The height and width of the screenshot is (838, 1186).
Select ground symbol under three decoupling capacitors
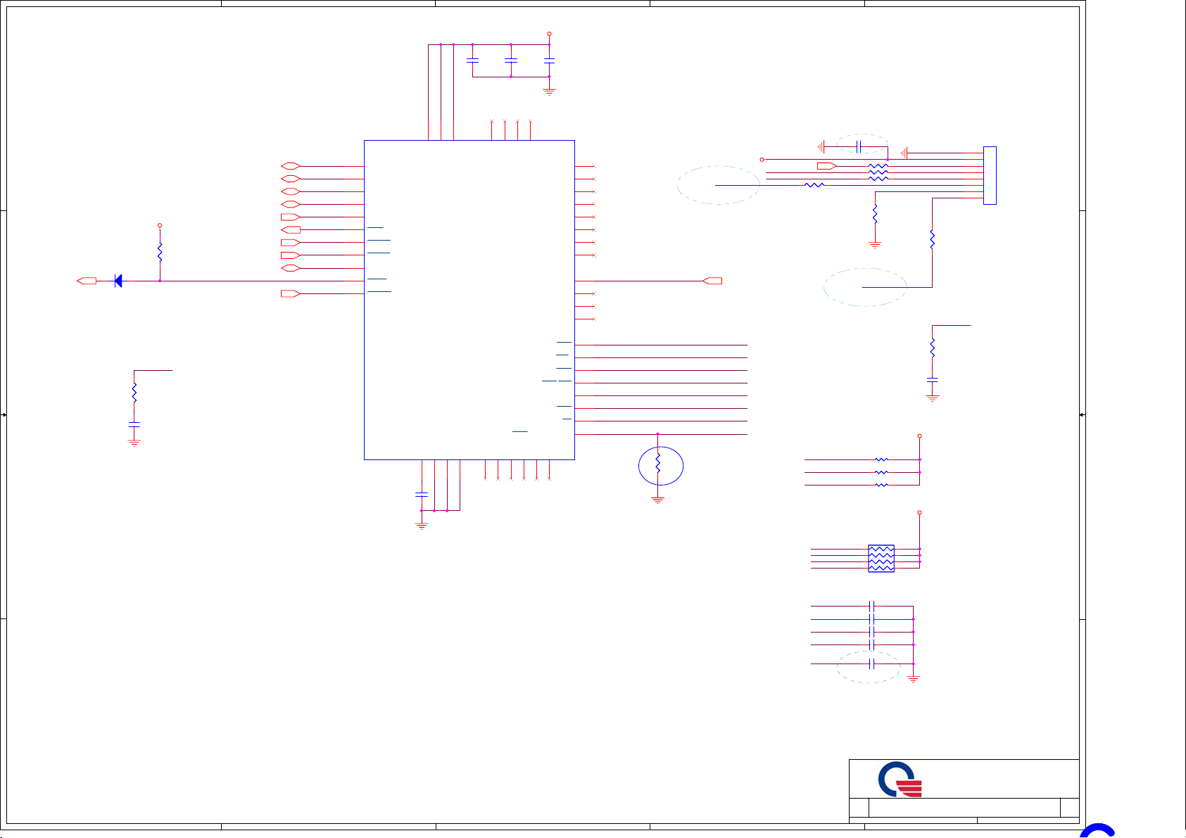coord(550,91)
